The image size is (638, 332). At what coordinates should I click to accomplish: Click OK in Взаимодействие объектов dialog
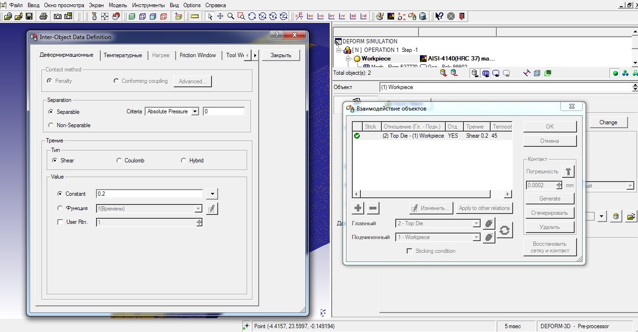tap(550, 127)
